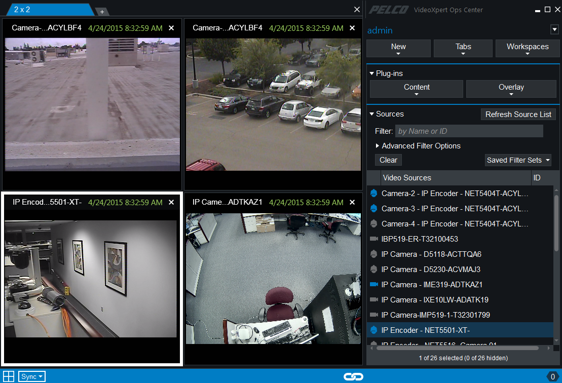The width and height of the screenshot is (562, 383).
Task: Click the event counter badge showing 0
Action: [553, 376]
